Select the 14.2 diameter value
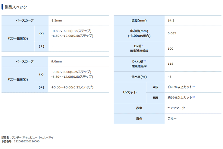This screenshot has width=223, height=149. 171,20
